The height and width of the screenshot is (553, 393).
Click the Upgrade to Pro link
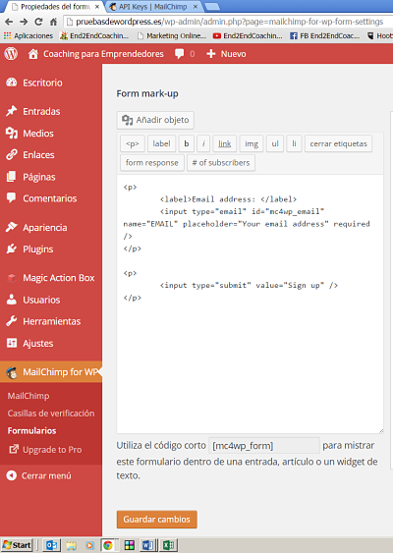(x=52, y=450)
